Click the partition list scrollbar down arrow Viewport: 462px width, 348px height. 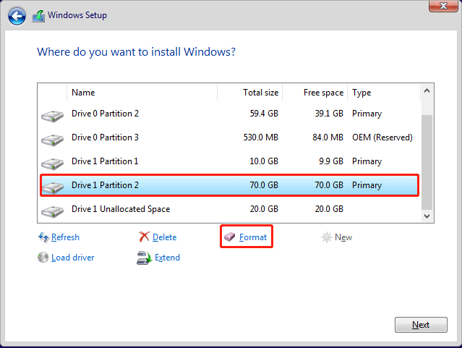tap(427, 216)
